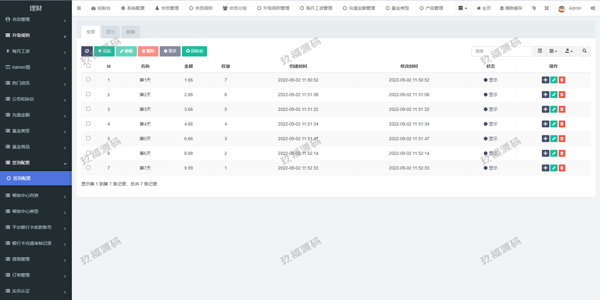Click the hamburger icon to collapse sidebar
The height and width of the screenshot is (300, 600).
[x=79, y=8]
